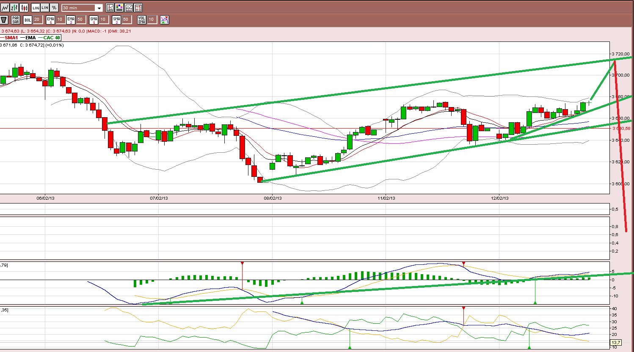Image resolution: width=634 pixels, height=352 pixels.
Task: Edit the SMA 1 period field
Action: 103,19
